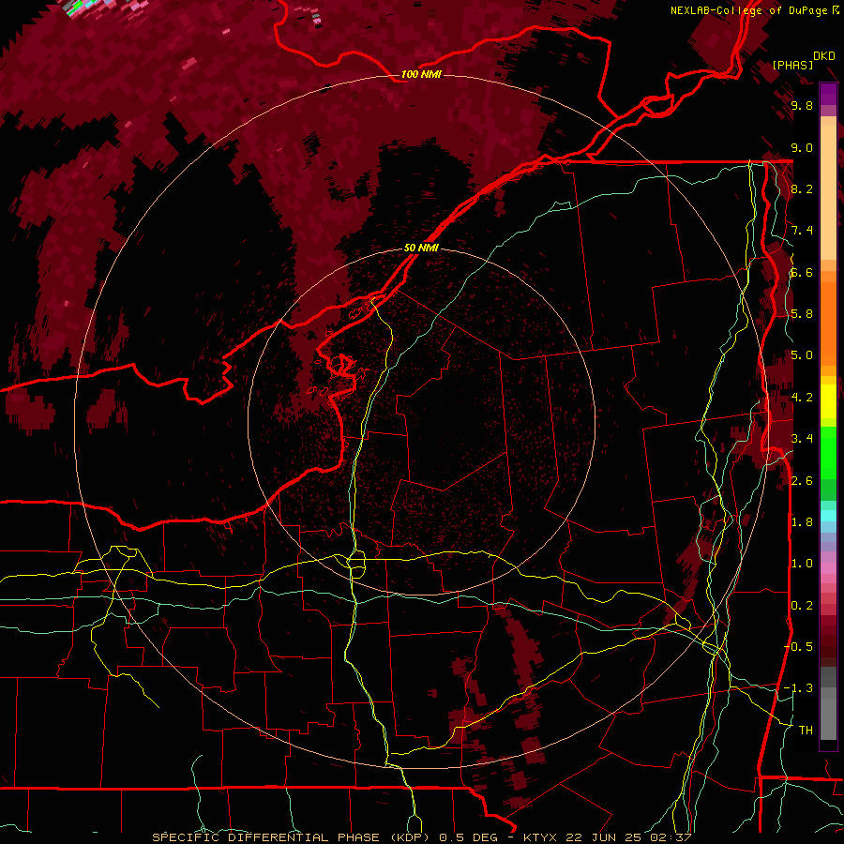Click the 1.0 value on the color scale
The height and width of the screenshot is (844, 844).
[x=802, y=564]
